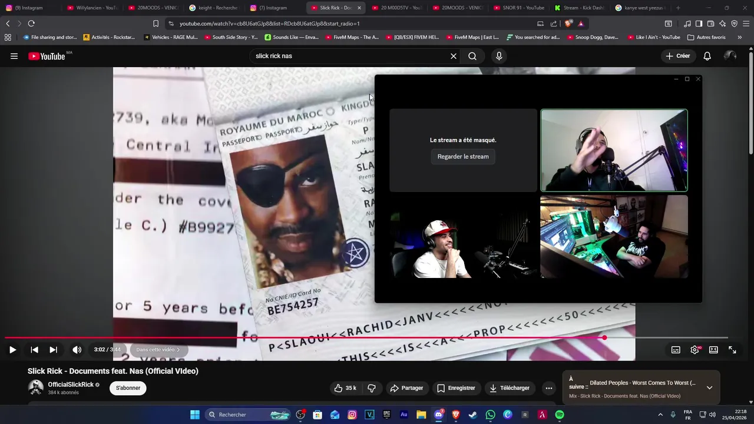Select the top-right webcam tile in overlay

614,151
